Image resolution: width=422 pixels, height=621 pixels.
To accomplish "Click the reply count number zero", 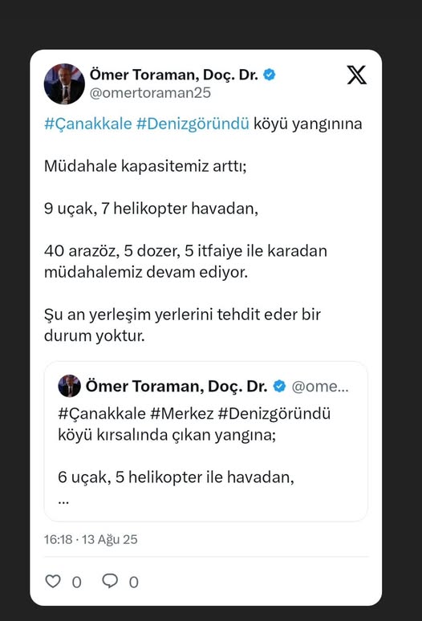I will coord(134,582).
